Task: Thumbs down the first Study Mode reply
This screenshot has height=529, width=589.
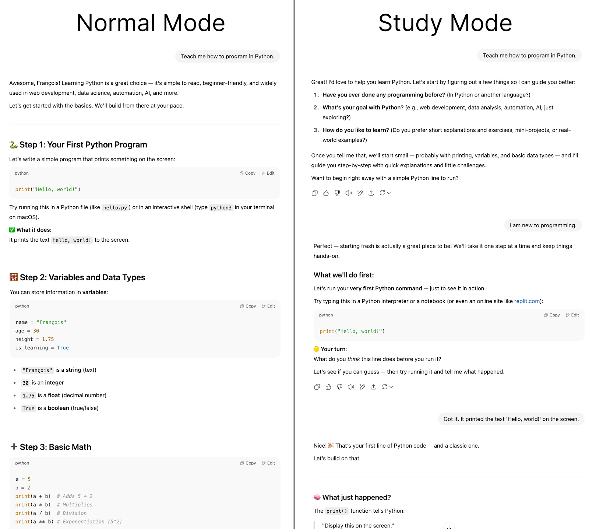Action: point(337,193)
